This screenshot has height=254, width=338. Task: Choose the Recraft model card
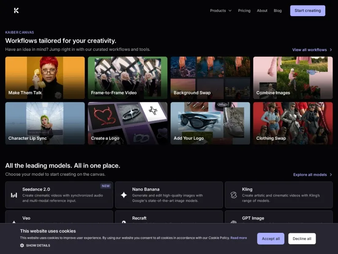click(x=169, y=217)
